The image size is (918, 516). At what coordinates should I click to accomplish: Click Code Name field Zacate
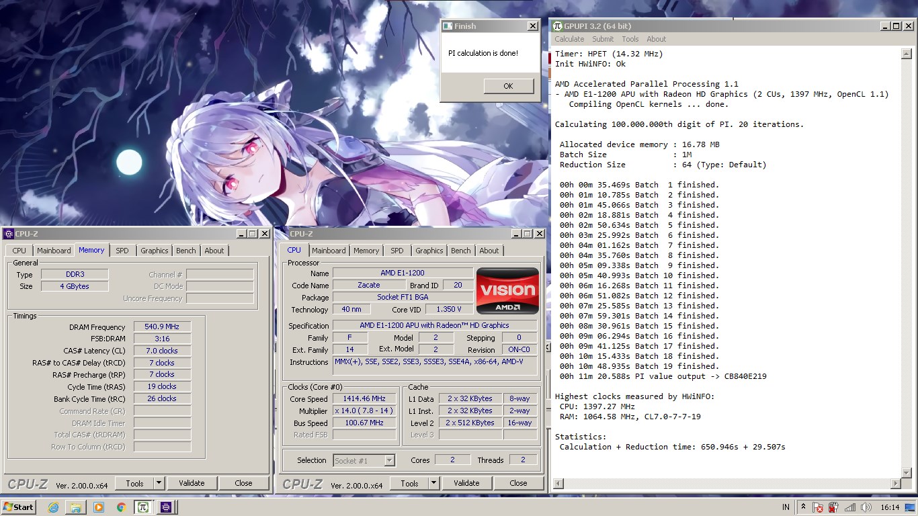pos(368,286)
